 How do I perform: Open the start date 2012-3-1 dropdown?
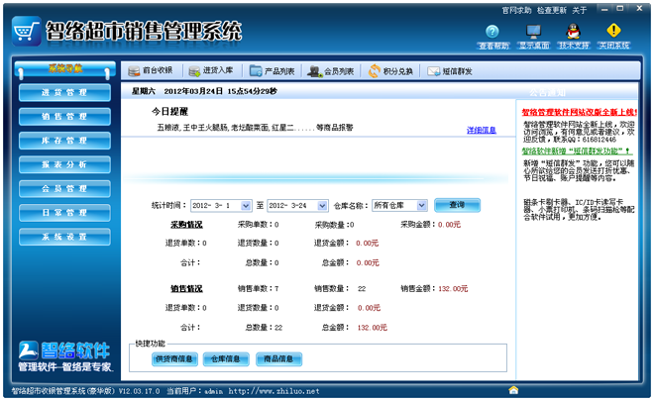pos(246,206)
